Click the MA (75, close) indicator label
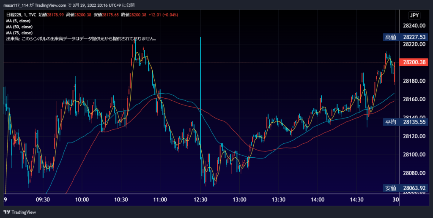Screen dimensions: 433x218 pos(19,33)
